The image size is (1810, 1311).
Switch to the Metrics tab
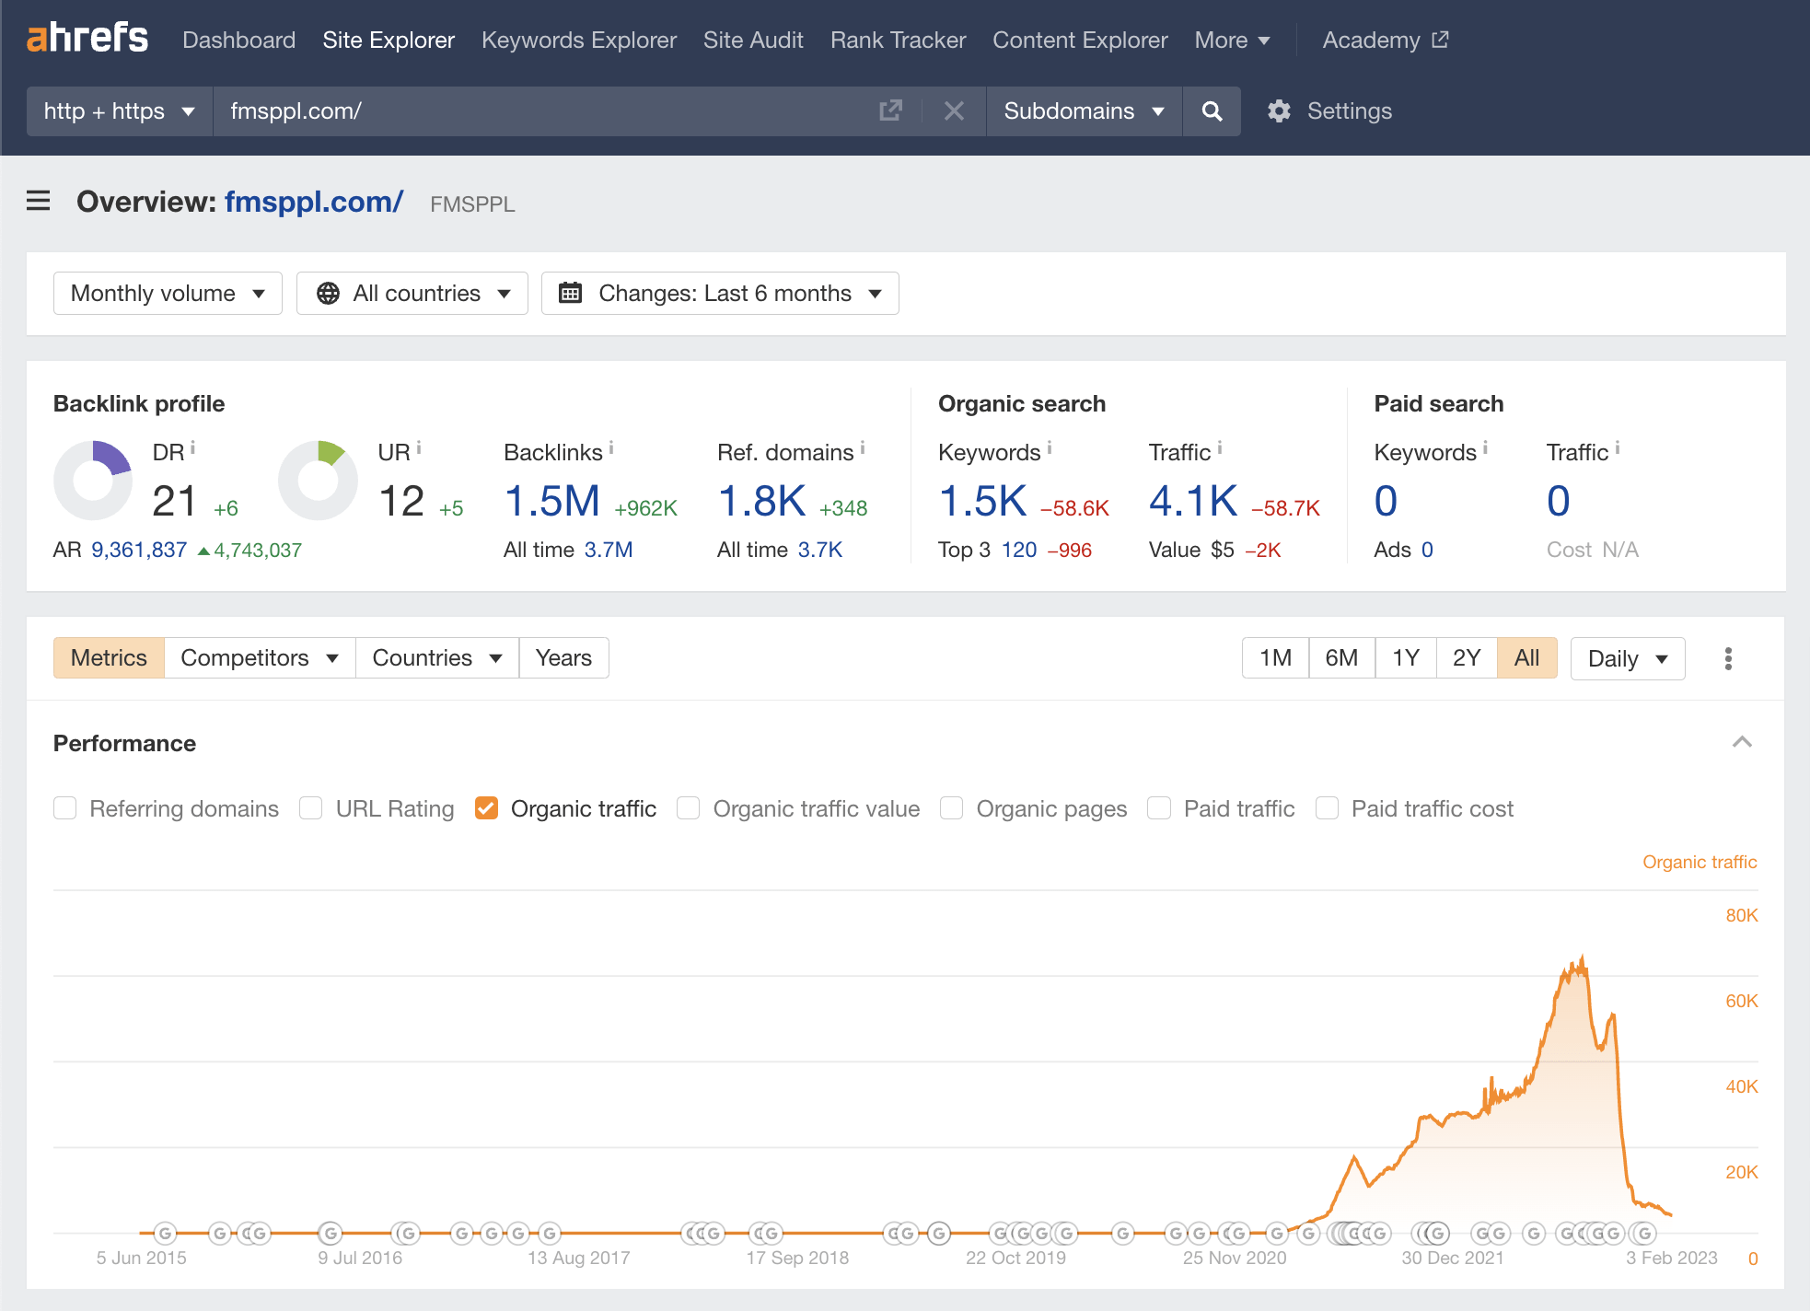point(109,657)
